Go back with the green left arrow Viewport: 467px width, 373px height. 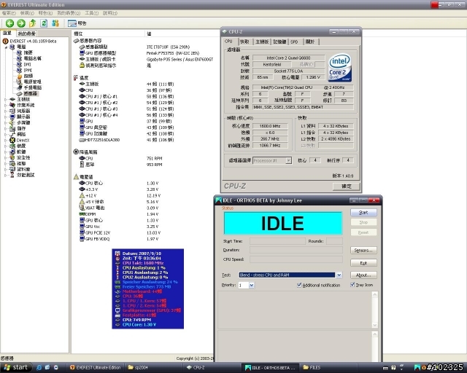pyautogui.click(x=9, y=23)
